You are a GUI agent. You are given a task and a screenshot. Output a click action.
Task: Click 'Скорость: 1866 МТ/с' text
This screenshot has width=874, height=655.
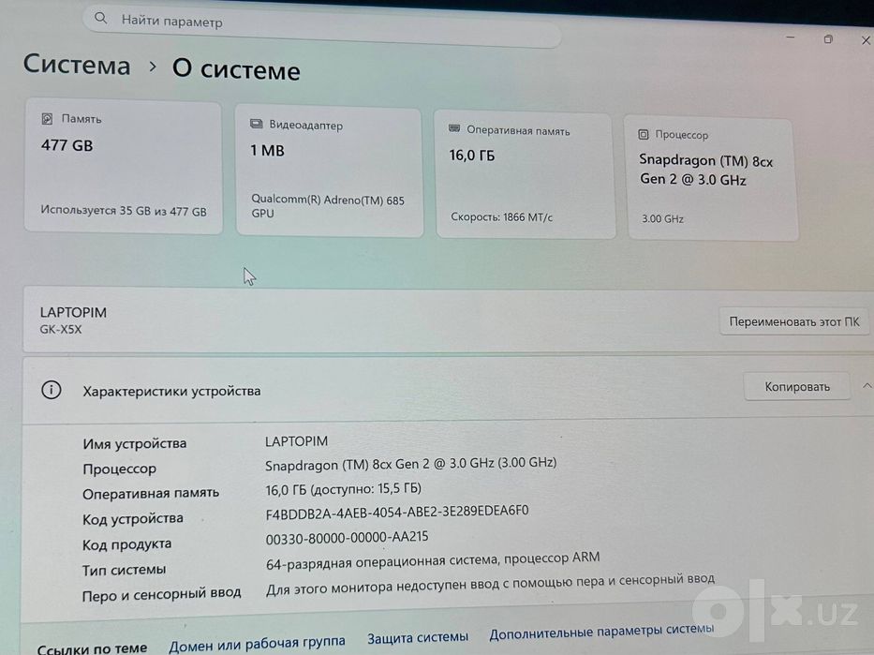[x=502, y=216]
